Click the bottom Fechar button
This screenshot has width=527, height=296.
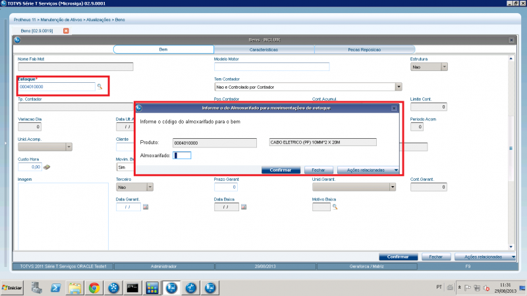tap(436, 257)
